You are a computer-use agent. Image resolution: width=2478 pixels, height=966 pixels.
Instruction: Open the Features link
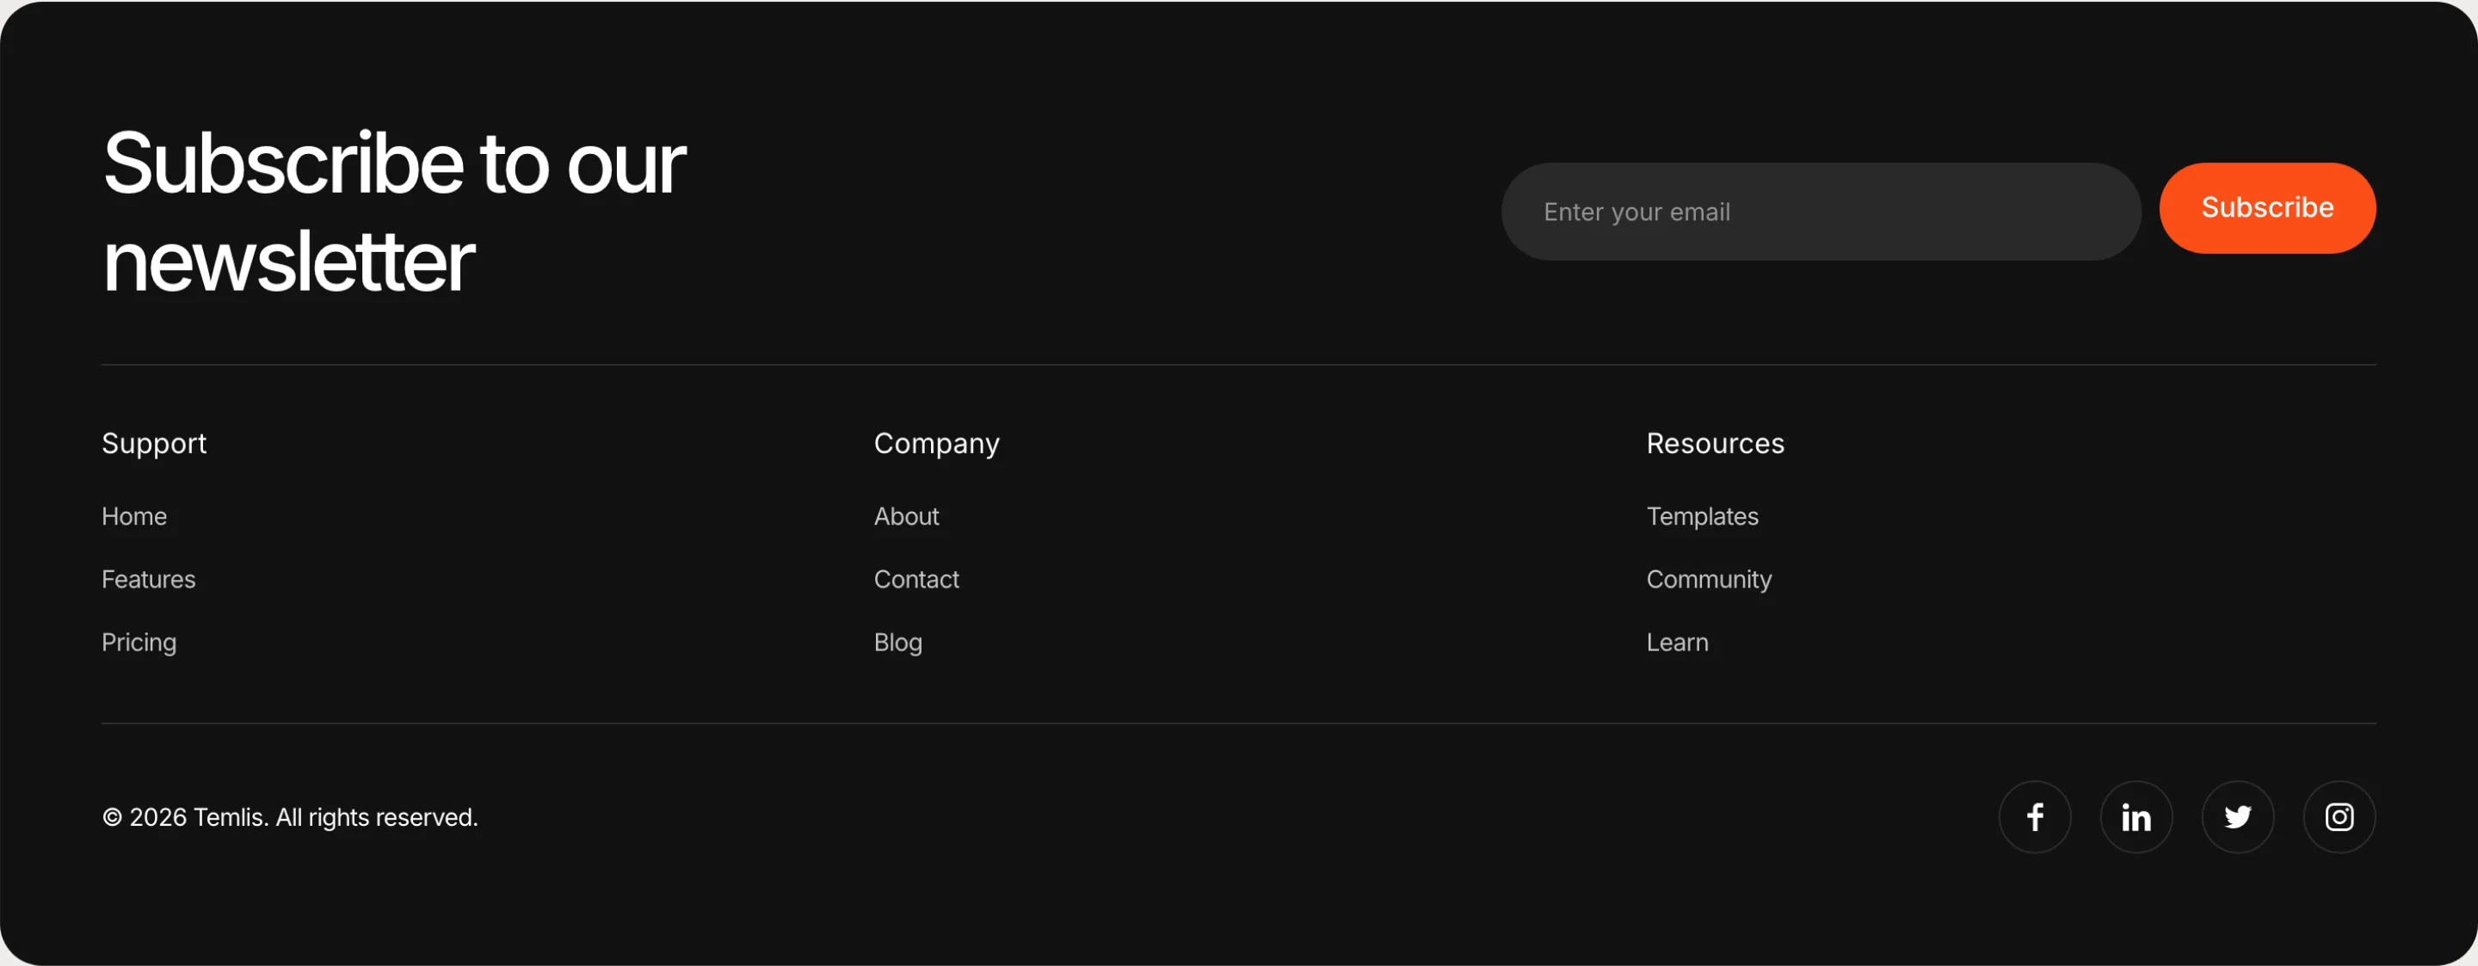pos(149,579)
